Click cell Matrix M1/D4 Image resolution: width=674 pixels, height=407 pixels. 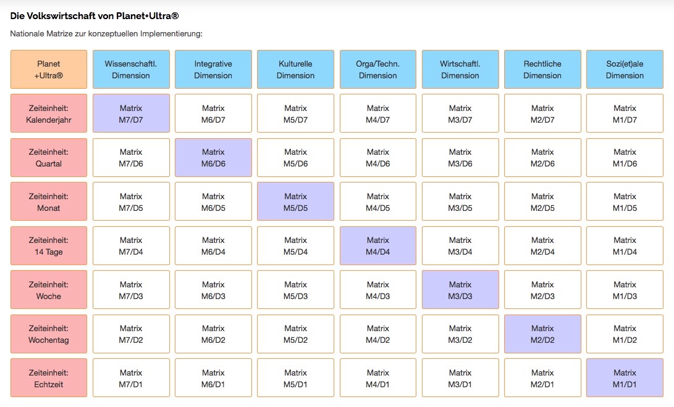coord(625,246)
